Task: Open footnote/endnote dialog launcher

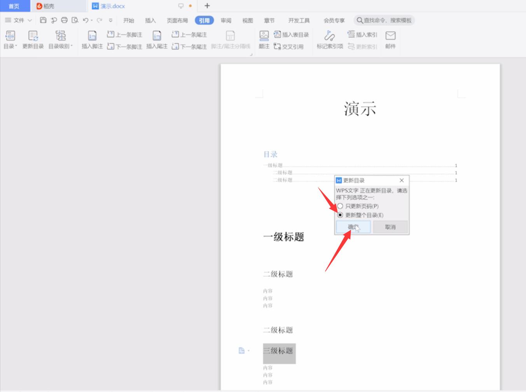Action: point(251,55)
